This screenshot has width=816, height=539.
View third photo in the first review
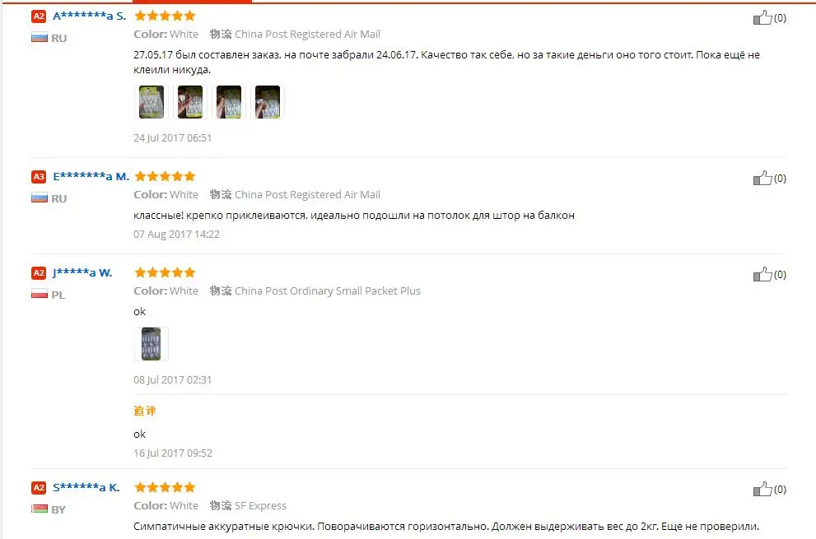[229, 102]
